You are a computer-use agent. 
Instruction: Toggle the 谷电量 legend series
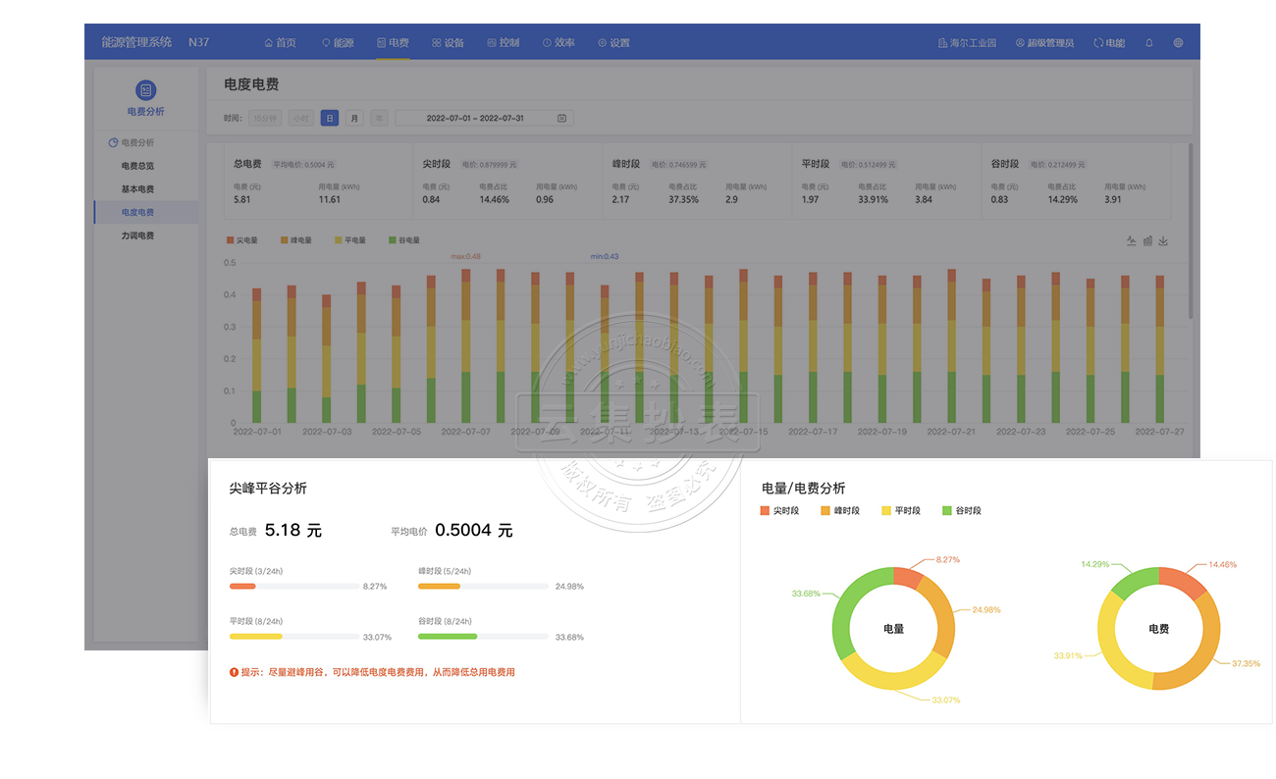404,239
